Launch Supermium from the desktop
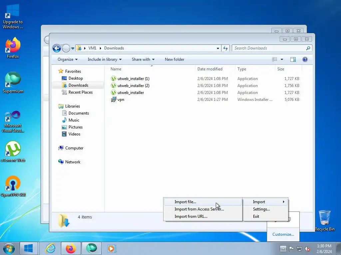This screenshot has width=341, height=255. click(x=13, y=82)
